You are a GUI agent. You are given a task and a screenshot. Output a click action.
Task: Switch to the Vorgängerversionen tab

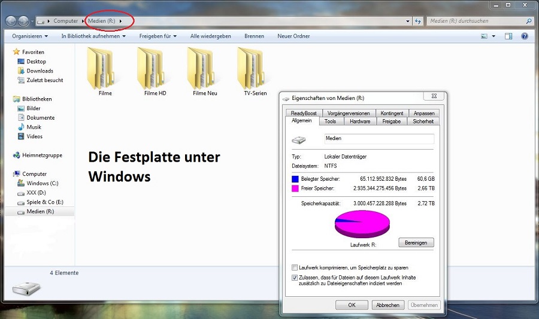(349, 113)
